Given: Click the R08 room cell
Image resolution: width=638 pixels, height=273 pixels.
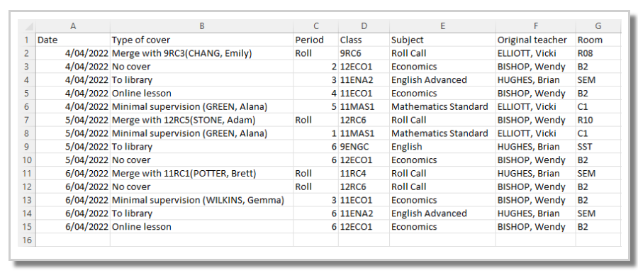Looking at the screenshot, I should pos(598,53).
